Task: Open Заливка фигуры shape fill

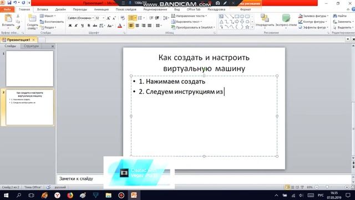Action: [x=313, y=16]
